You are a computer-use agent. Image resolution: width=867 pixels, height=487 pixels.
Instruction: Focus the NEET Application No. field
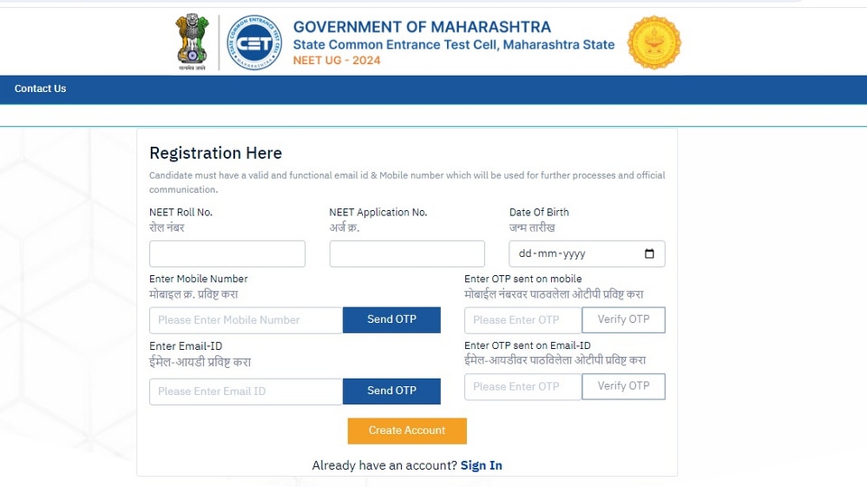point(407,253)
